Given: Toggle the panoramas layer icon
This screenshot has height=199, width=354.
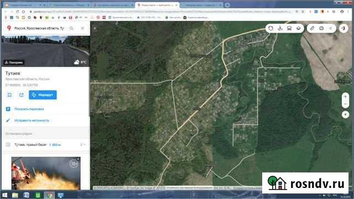Looking at the screenshot, I should tap(280, 28).
